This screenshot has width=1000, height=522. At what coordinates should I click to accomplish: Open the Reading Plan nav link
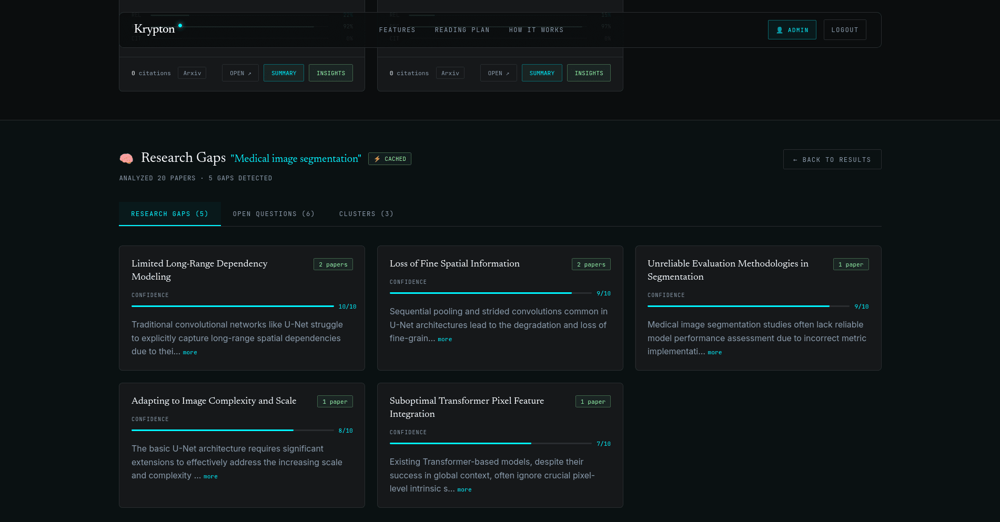coord(462,30)
